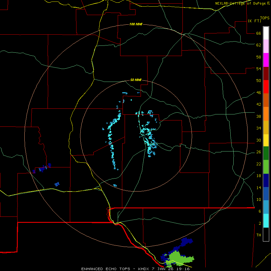Select the dark green legend swatch
The height and width of the screenshot is (271, 271).
point(266,153)
